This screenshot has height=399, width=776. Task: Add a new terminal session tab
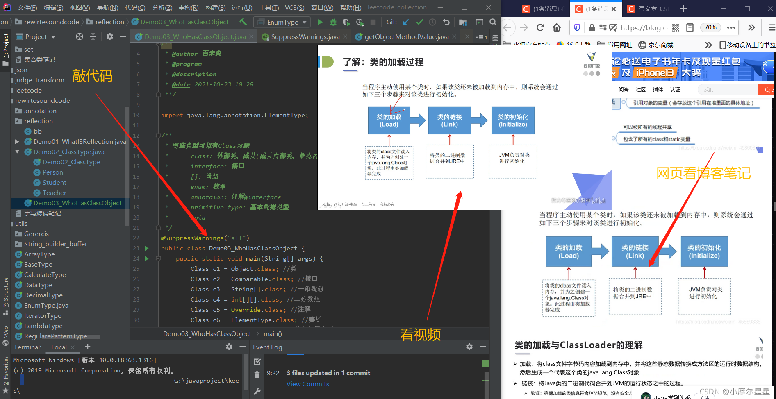click(x=87, y=347)
